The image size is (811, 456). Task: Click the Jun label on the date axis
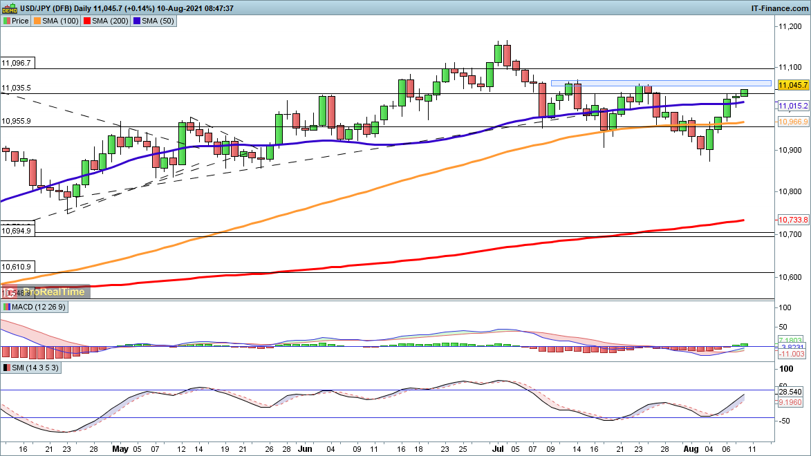pos(305,449)
